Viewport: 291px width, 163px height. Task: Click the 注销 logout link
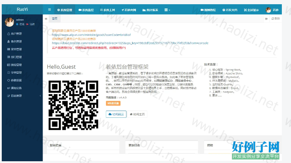31,24
